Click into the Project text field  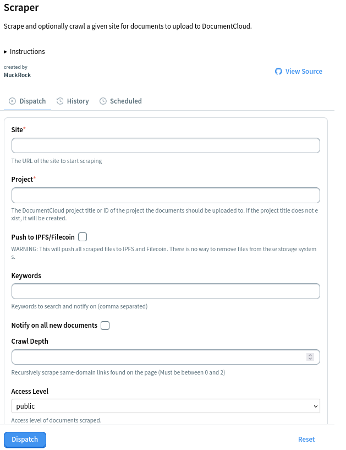(x=166, y=196)
